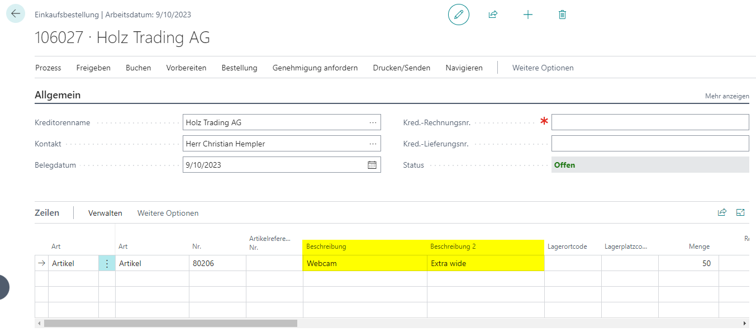Click the Kred.-Lieferungsnr. field
Image resolution: width=756 pixels, height=332 pixels.
pos(650,144)
